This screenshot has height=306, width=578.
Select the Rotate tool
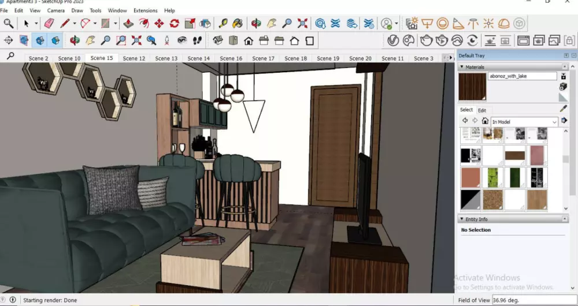(x=174, y=24)
